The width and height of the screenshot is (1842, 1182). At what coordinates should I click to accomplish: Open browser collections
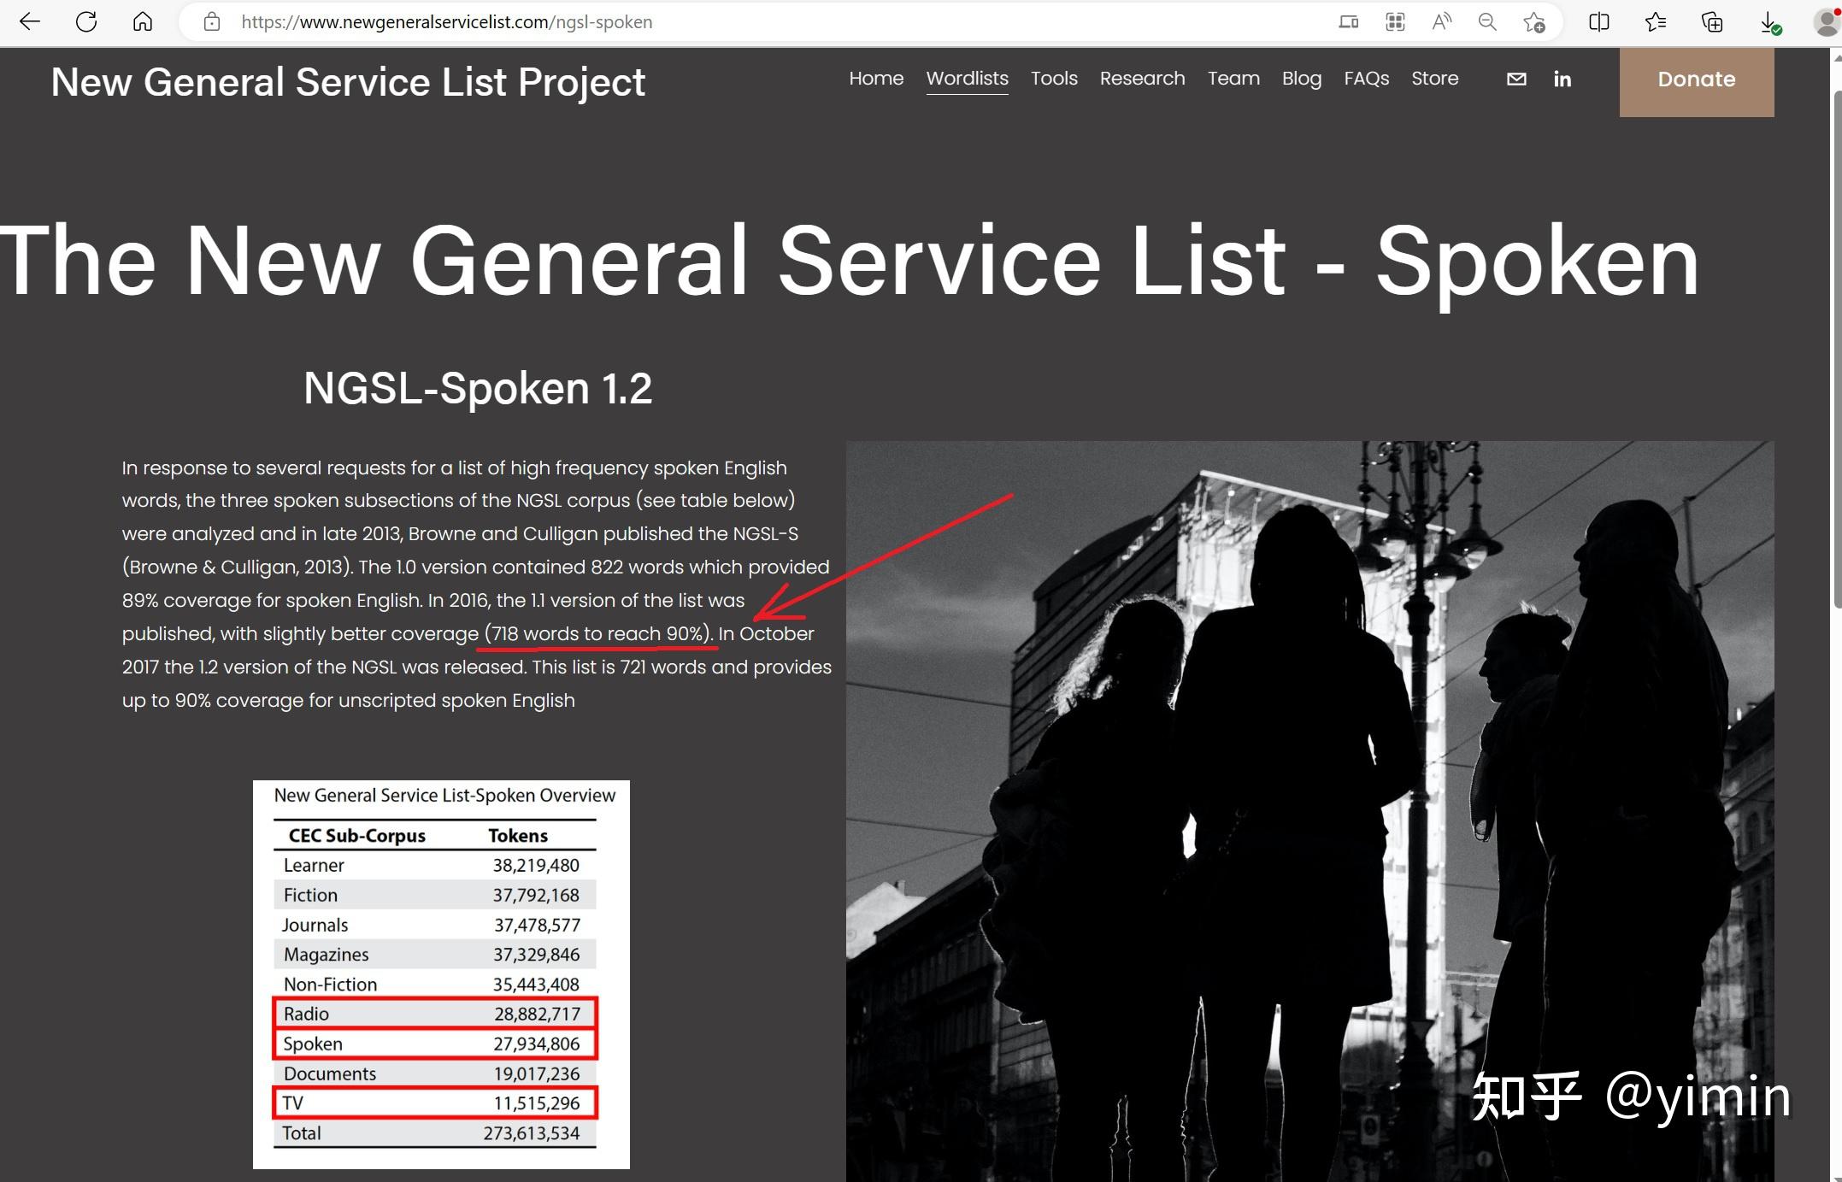tap(1712, 22)
